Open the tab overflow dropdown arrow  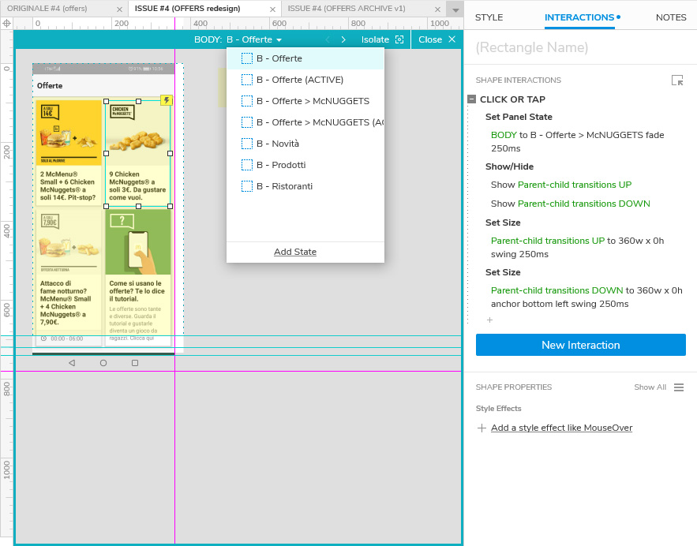455,9
